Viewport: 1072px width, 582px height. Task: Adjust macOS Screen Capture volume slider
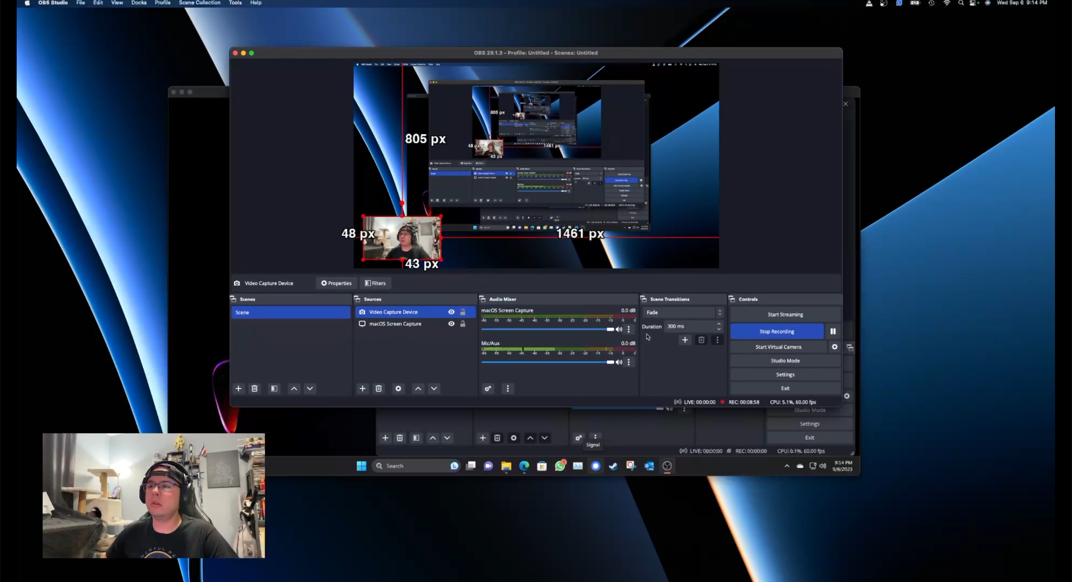(x=547, y=329)
